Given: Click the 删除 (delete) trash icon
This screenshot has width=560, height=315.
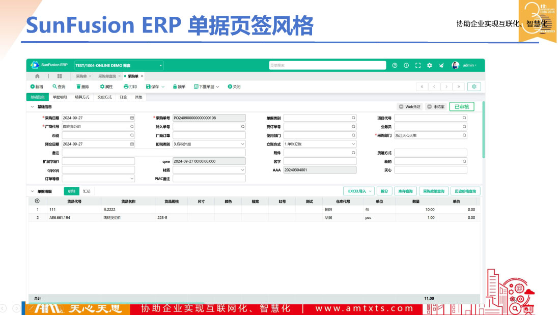Looking at the screenshot, I should (78, 87).
